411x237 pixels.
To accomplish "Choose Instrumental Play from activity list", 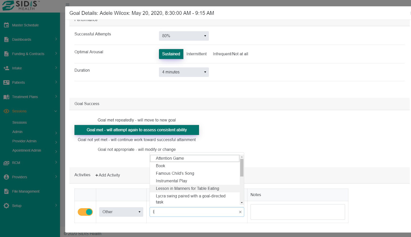I will 172,181.
